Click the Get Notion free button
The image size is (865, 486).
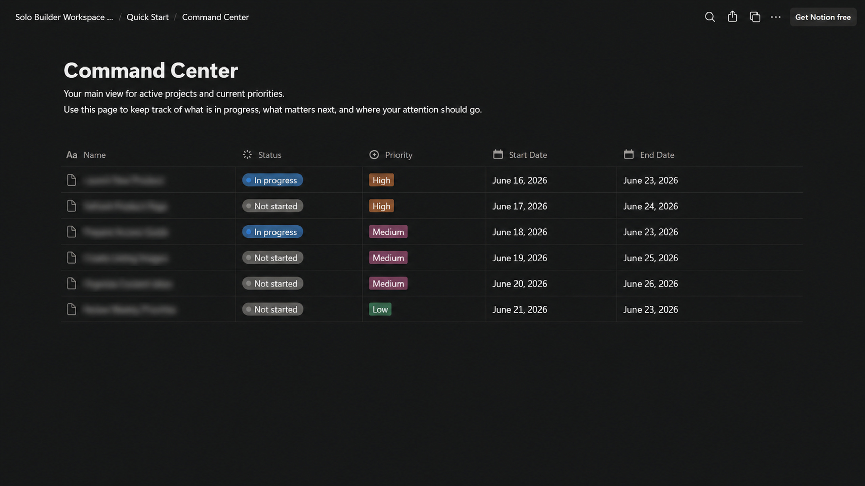(823, 17)
